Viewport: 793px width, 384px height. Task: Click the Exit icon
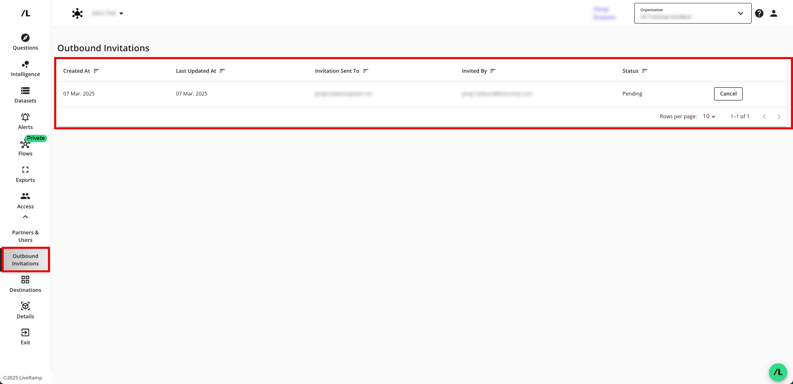[25, 333]
